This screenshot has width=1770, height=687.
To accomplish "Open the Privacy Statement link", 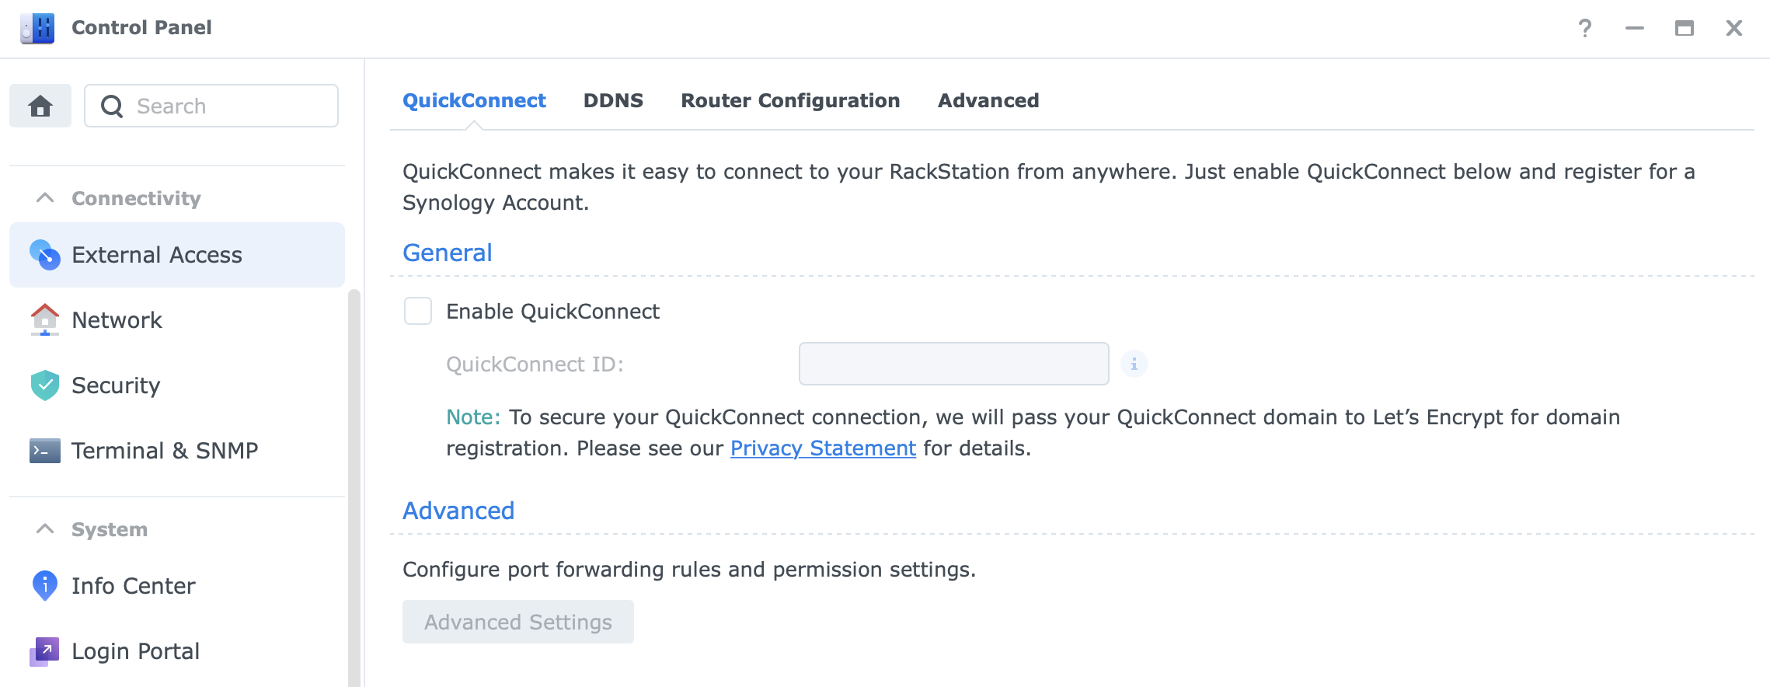I will 823,448.
